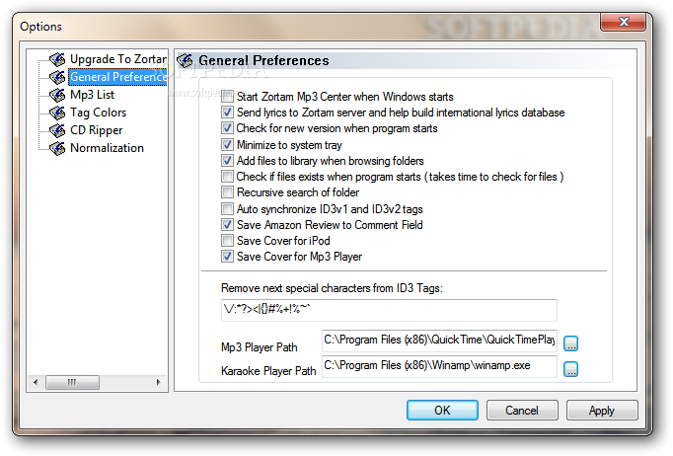Open the Normalization options

coord(107,148)
